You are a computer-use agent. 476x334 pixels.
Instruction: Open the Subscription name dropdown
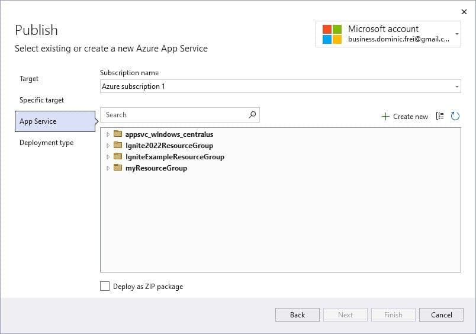[456, 86]
